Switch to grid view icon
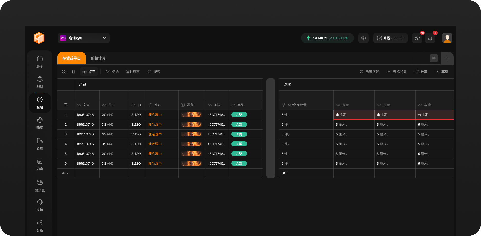This screenshot has height=236, width=481. [x=64, y=72]
